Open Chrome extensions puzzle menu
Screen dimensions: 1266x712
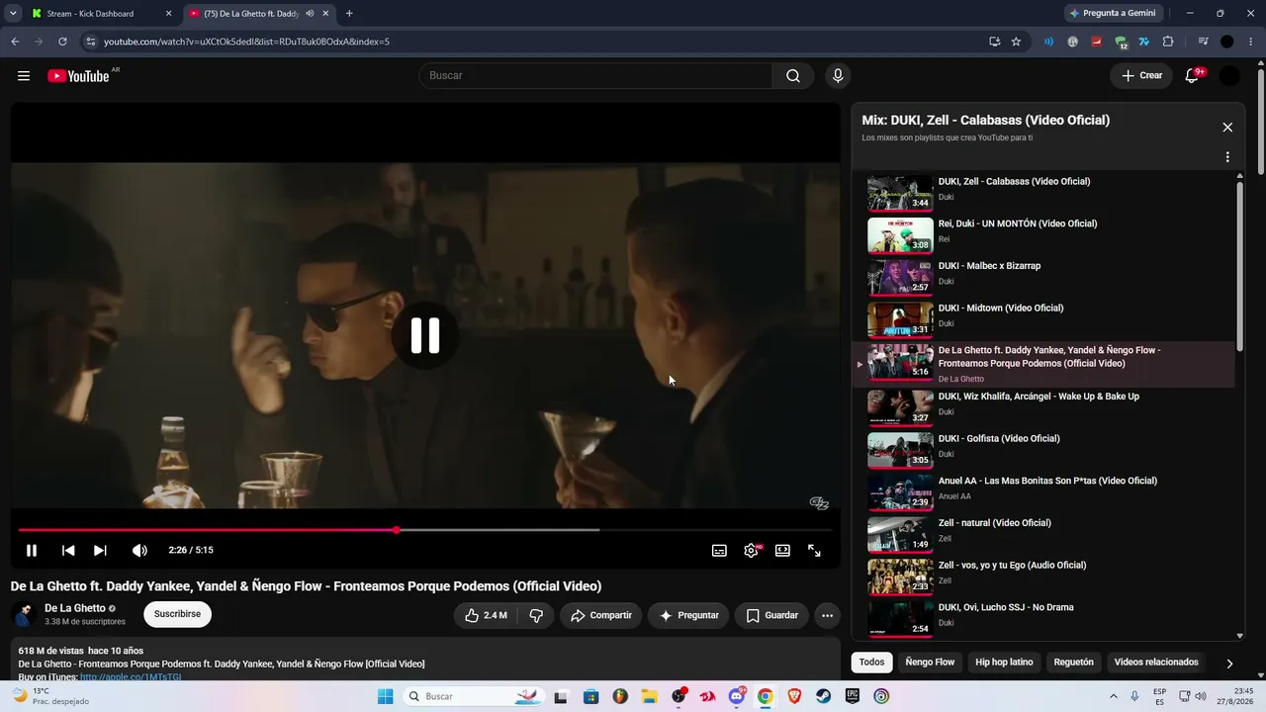coord(1168,42)
